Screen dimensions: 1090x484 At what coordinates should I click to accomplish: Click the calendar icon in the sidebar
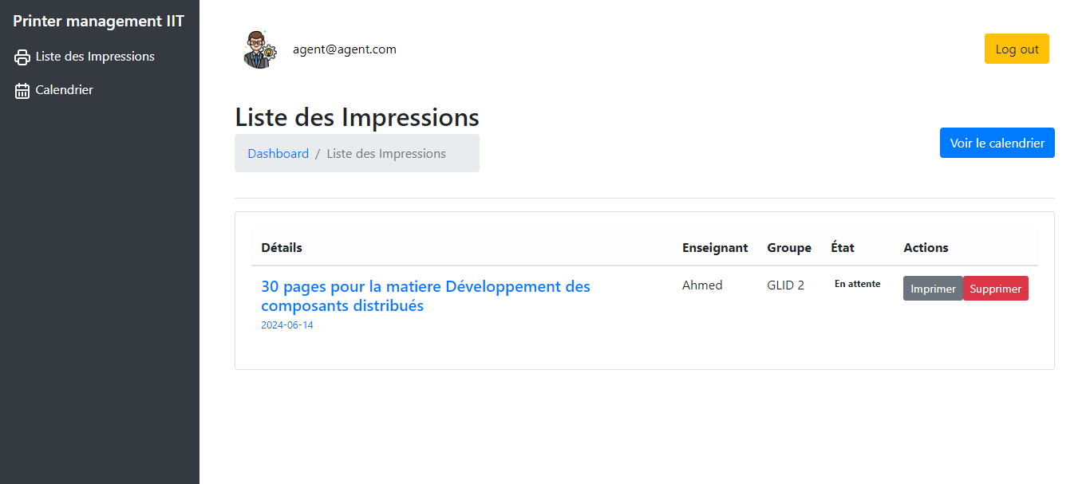(22, 91)
